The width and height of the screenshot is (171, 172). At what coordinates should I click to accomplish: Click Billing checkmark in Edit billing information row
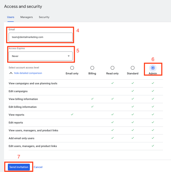[92, 107]
